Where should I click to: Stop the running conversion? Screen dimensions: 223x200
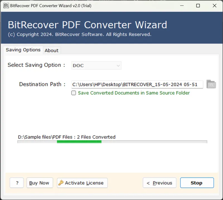tap(197, 183)
